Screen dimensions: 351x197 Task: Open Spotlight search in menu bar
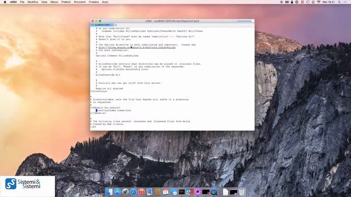coord(339,2)
